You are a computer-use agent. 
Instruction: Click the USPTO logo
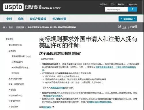click(x=13, y=7)
